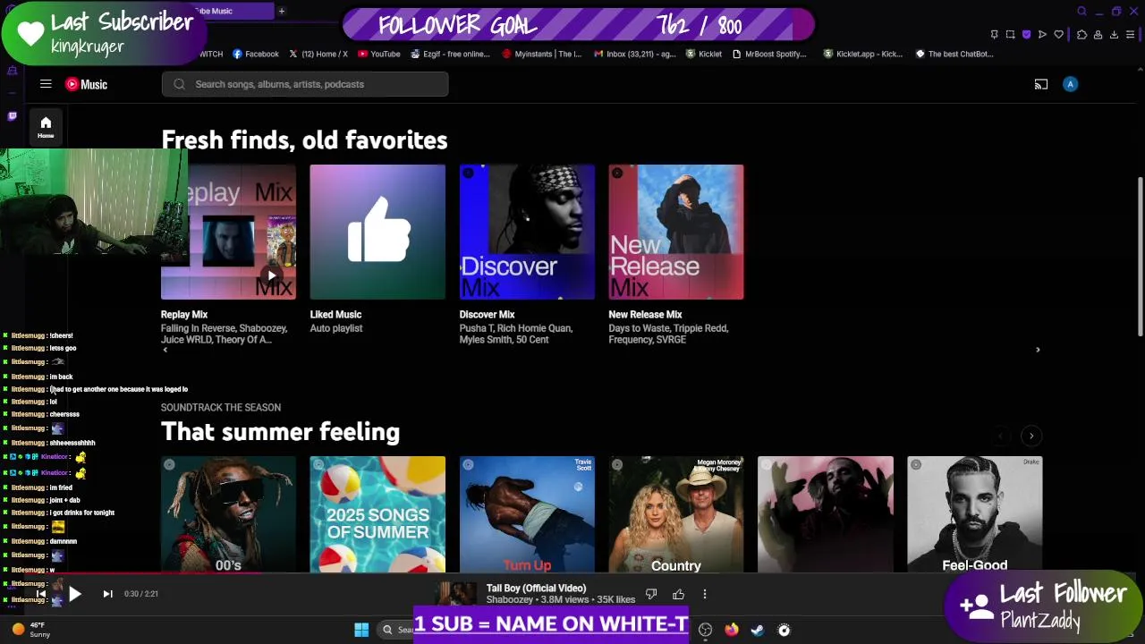This screenshot has height=644, width=1145.
Task: Play the Replay Mix via play overlay
Action: coord(272,275)
